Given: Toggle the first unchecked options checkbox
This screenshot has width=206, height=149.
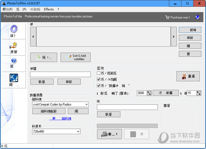Looking at the screenshot, I should [99, 73].
